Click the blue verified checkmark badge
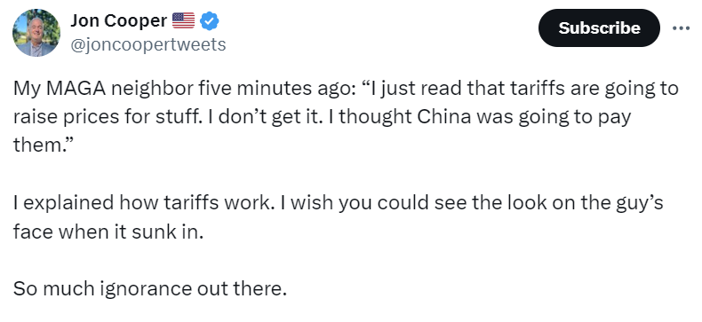This screenshot has height=322, width=702. click(209, 20)
